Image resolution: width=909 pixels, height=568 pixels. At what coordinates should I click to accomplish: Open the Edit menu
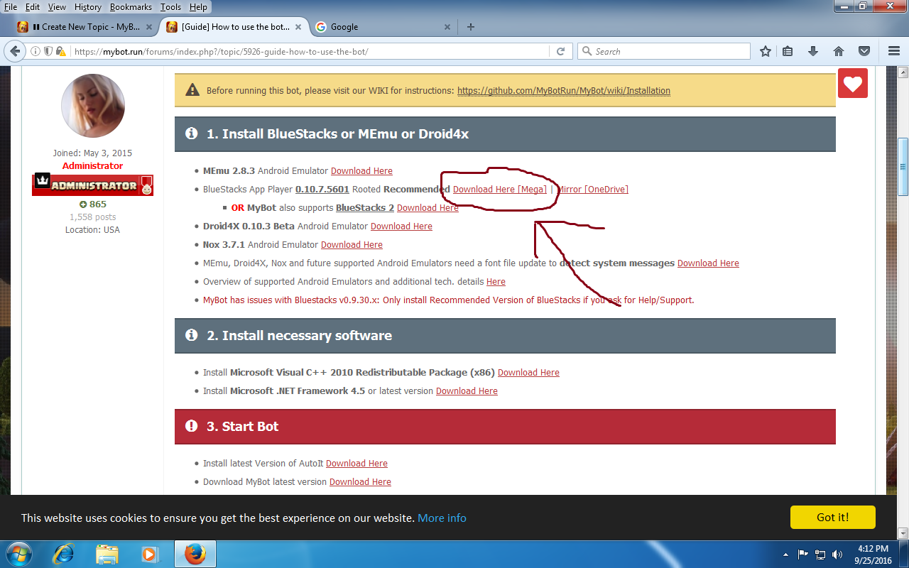pyautogui.click(x=33, y=7)
